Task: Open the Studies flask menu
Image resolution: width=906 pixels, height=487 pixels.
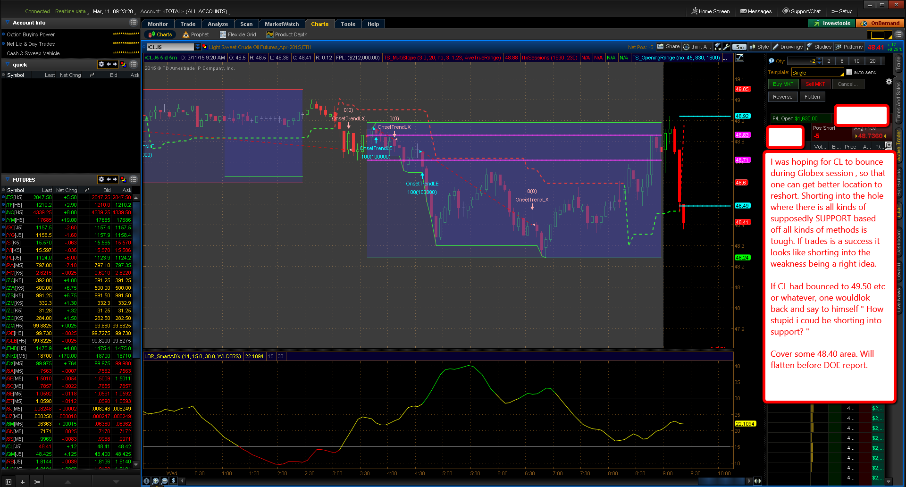Action: coord(819,47)
